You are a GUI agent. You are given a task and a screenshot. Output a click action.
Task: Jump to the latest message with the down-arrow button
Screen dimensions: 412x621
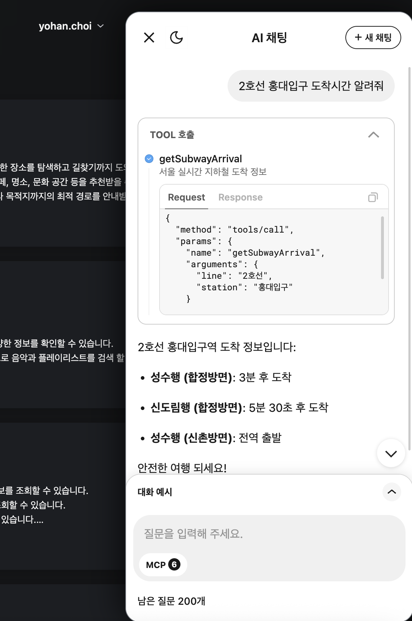coord(391,453)
